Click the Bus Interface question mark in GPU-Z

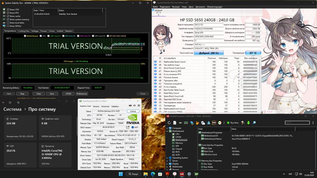click(x=139, y=135)
